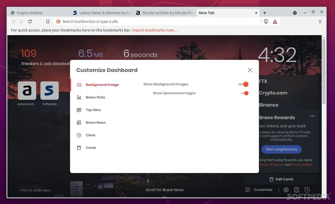Viewport: 335px width, 204px height.
Task: Open the Privacy Policy link
Action: [x=301, y=165]
